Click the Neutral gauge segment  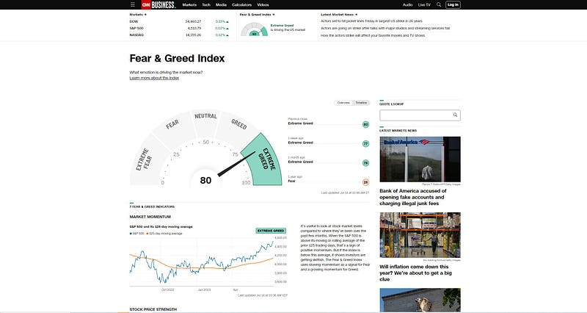pos(205,123)
